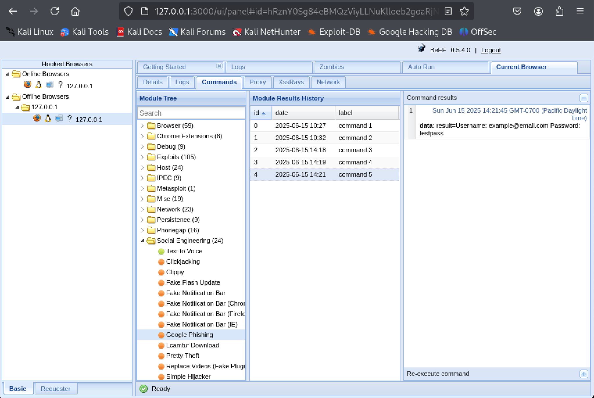Expand the Network (23) module folder

[x=142, y=209]
